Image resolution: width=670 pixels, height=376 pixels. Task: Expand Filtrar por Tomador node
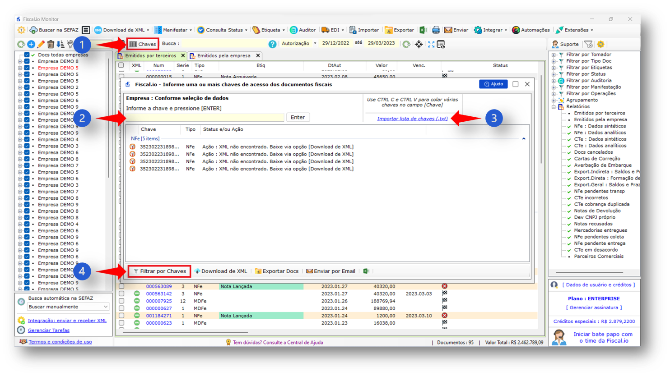click(554, 55)
